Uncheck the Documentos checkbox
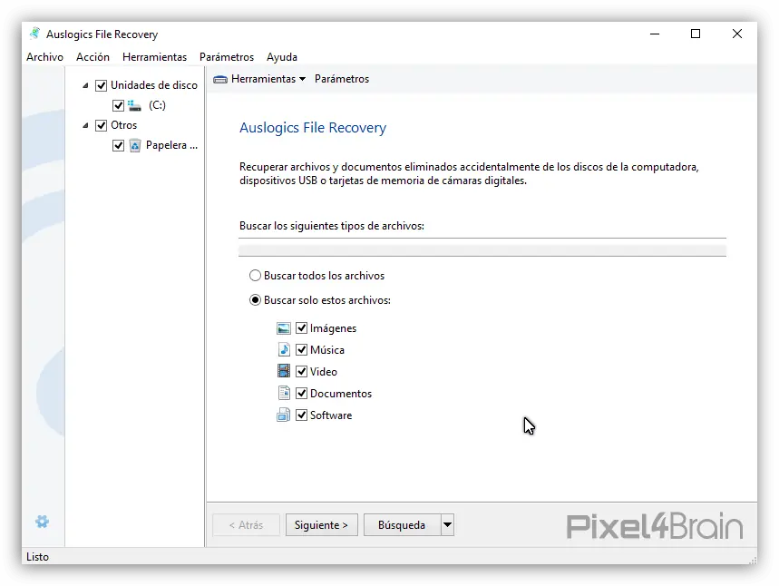Viewport: 779px width, 586px height. pyautogui.click(x=302, y=393)
